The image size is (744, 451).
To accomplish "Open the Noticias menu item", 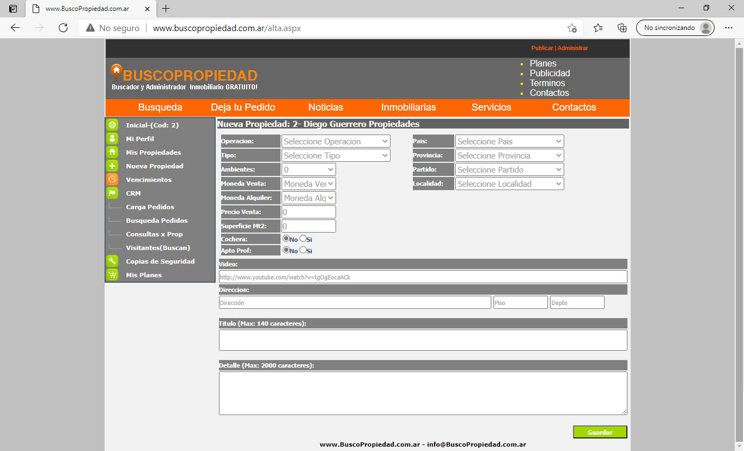I will [326, 107].
